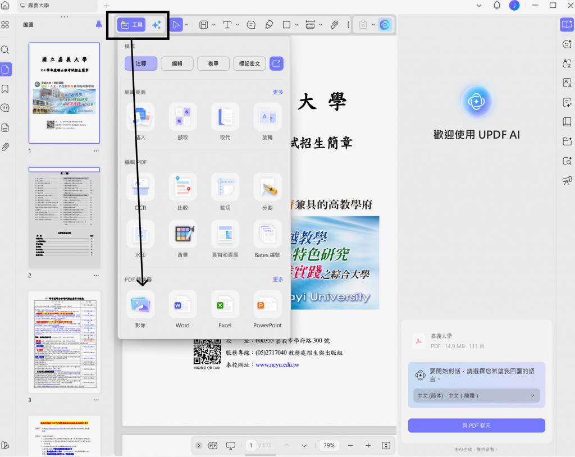
Task: Select page 3 thumbnail
Action: (x=64, y=342)
